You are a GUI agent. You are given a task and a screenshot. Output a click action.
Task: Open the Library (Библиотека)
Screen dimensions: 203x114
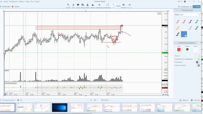tap(5, 6)
